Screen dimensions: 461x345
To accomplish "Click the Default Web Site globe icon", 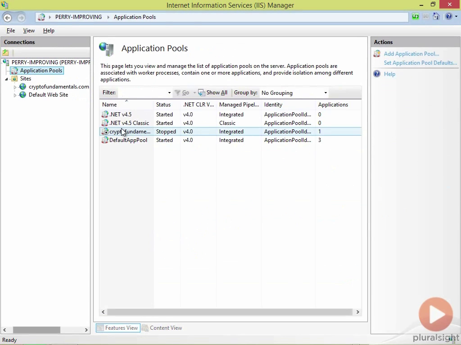I will [23, 95].
